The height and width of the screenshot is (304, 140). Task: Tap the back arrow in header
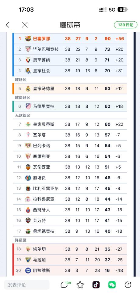pyautogui.click(x=8, y=25)
